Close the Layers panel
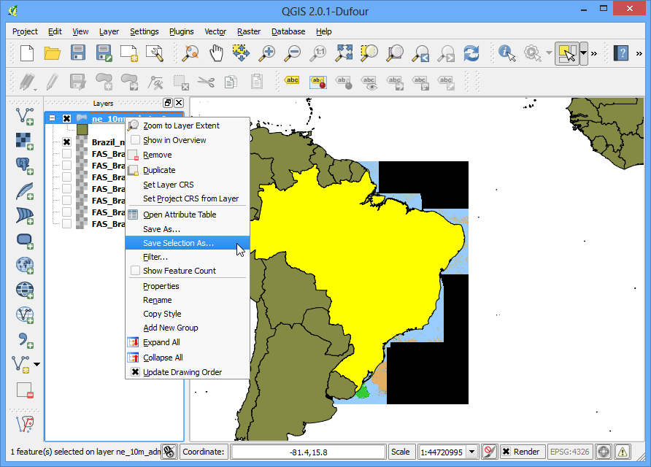The width and height of the screenshot is (651, 467). tap(179, 103)
